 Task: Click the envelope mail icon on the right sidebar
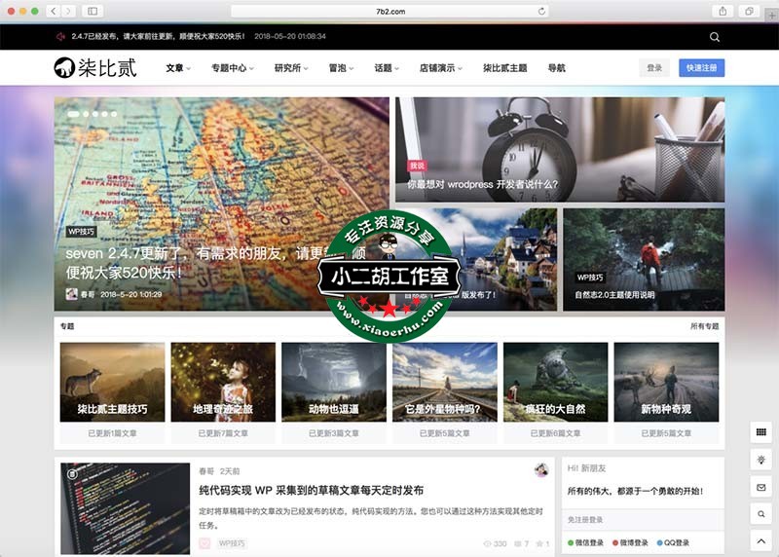[x=760, y=486]
